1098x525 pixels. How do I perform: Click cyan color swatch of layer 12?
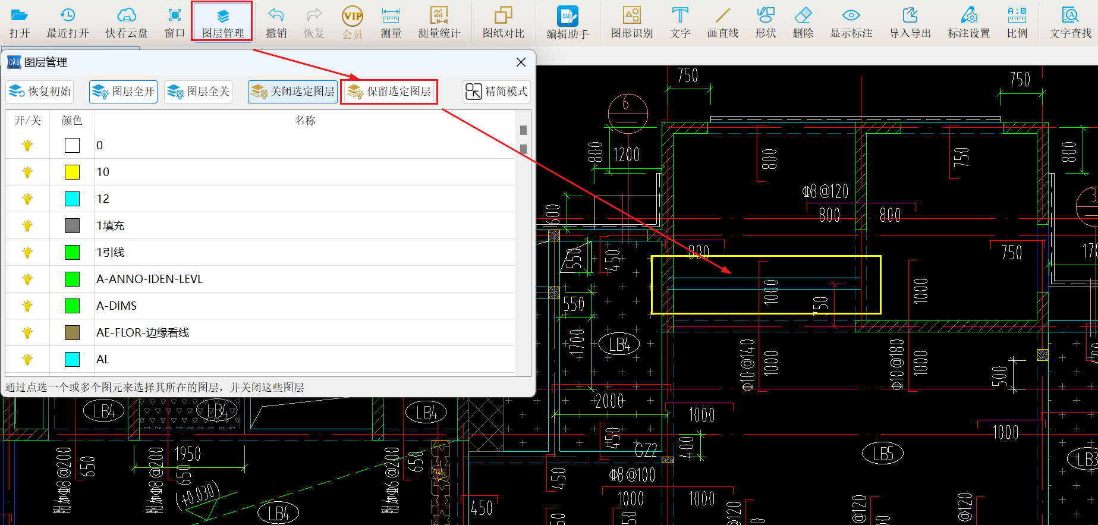click(72, 199)
